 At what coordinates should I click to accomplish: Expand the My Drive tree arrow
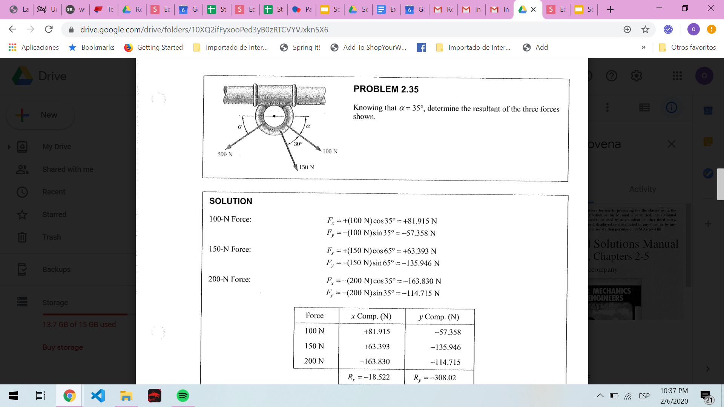tap(9, 147)
